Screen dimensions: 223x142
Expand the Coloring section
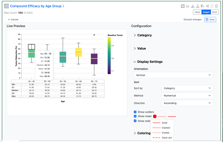click(142, 133)
